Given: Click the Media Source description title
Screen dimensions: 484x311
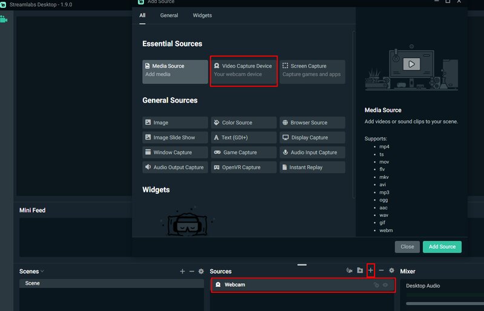Looking at the screenshot, I should point(383,110).
